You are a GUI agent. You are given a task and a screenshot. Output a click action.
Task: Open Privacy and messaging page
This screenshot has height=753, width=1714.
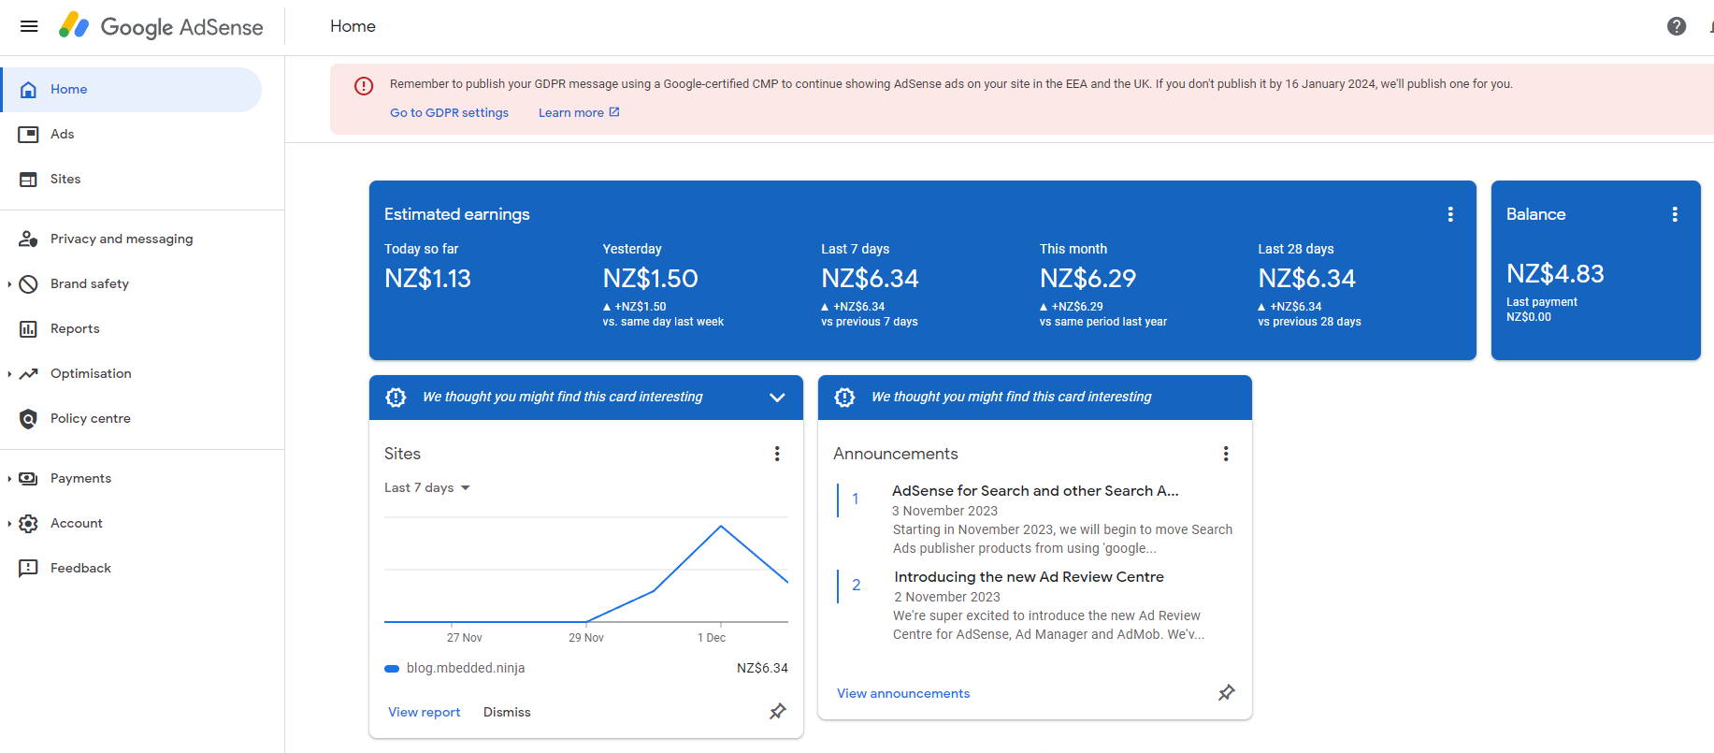[122, 239]
